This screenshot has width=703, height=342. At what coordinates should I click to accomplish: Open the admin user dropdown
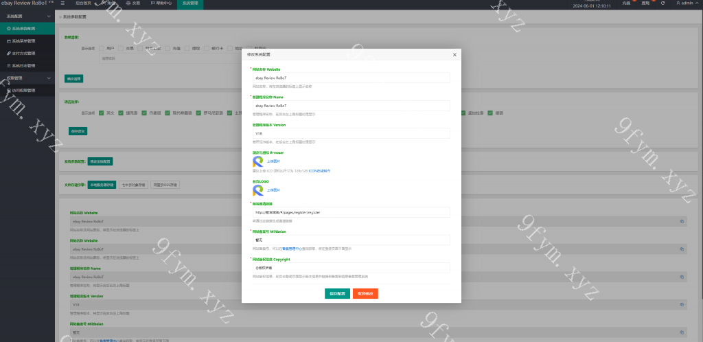pyautogui.click(x=687, y=3)
